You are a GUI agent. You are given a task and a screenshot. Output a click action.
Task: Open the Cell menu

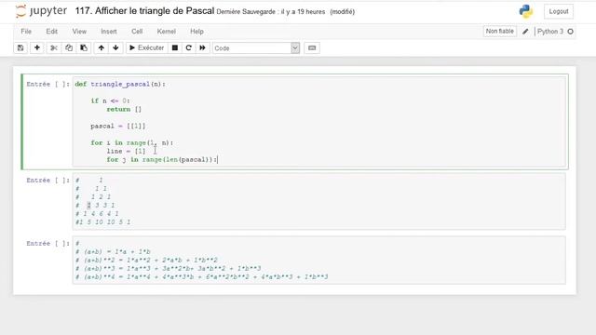[x=137, y=32]
